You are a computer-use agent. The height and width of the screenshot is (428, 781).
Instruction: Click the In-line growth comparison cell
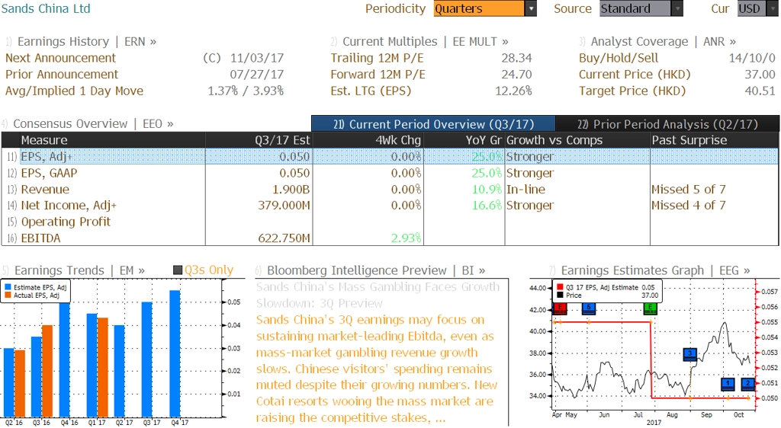point(525,190)
